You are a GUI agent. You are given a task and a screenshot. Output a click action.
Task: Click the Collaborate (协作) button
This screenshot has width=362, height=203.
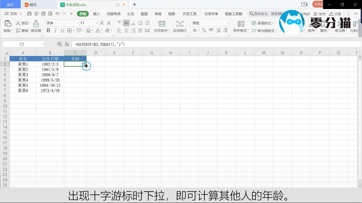(x=319, y=14)
